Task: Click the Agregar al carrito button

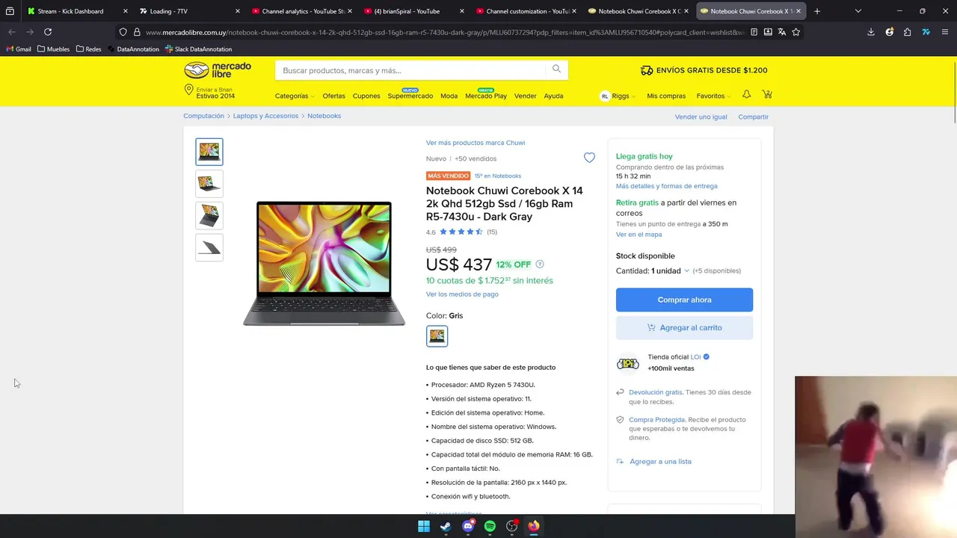Action: pyautogui.click(x=684, y=327)
